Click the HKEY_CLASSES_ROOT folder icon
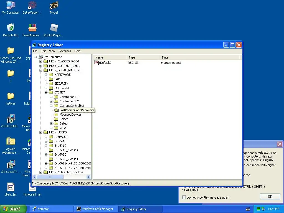The width and height of the screenshot is (284, 213). pyautogui.click(x=46, y=61)
